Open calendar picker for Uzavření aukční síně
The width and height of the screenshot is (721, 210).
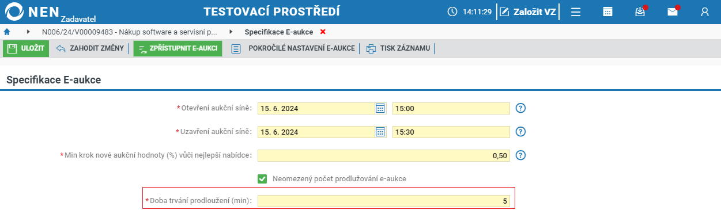380,132
